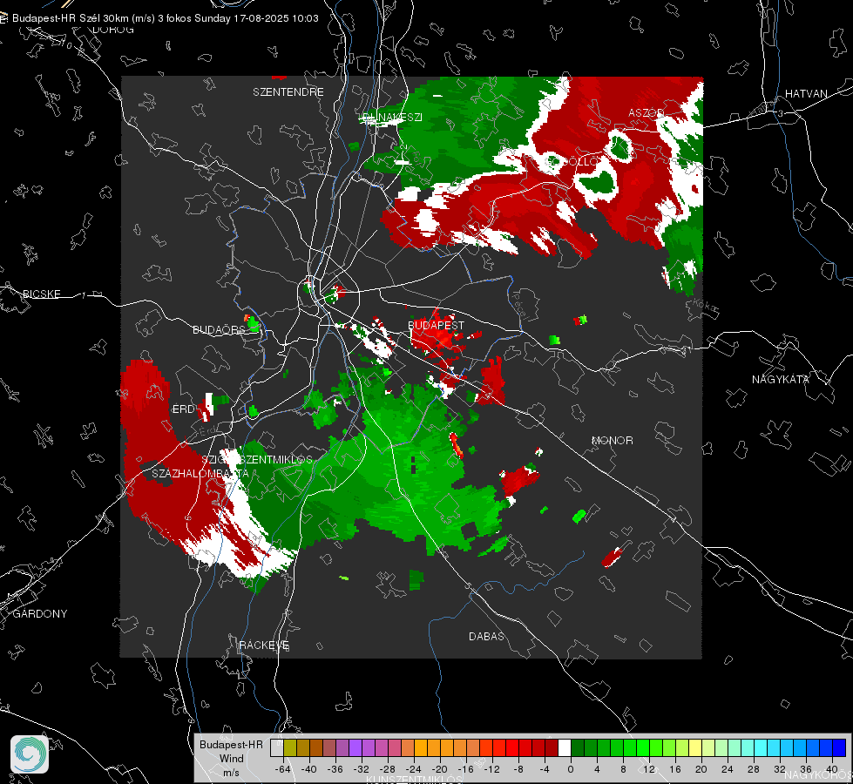Click the legend tick value -64
The height and width of the screenshot is (784, 853).
point(283,769)
